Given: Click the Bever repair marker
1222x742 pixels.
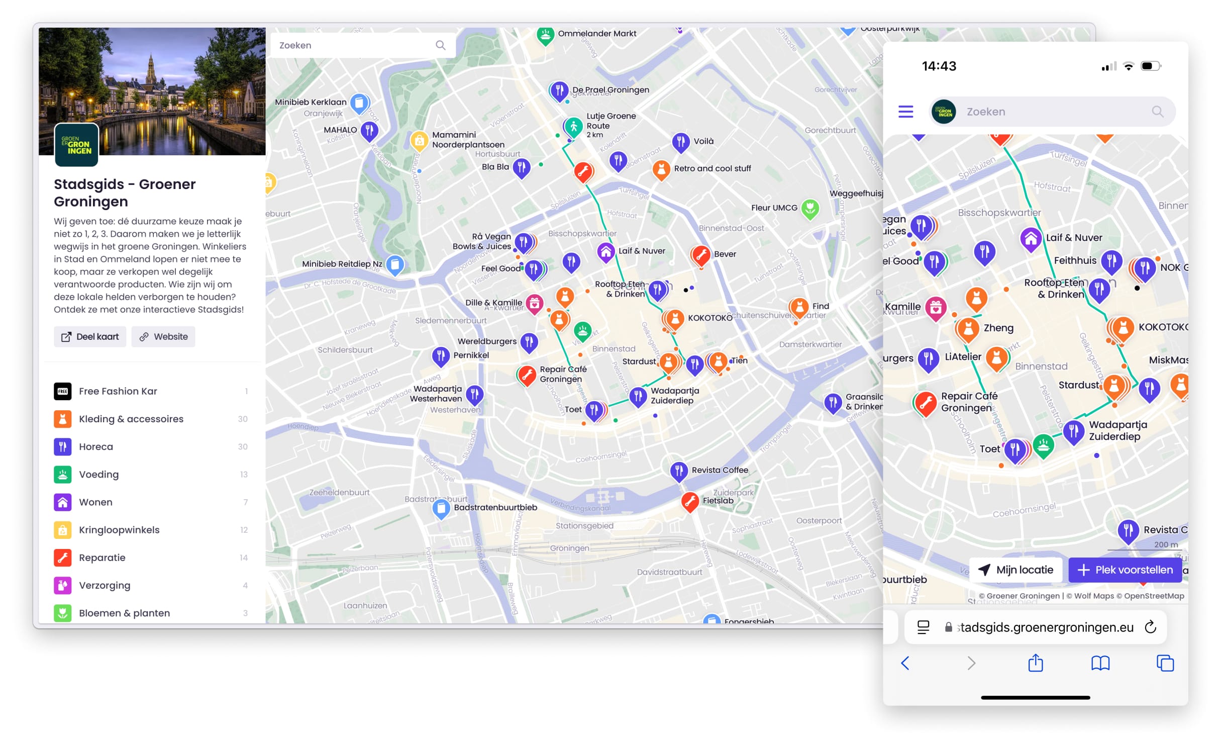Looking at the screenshot, I should (701, 255).
